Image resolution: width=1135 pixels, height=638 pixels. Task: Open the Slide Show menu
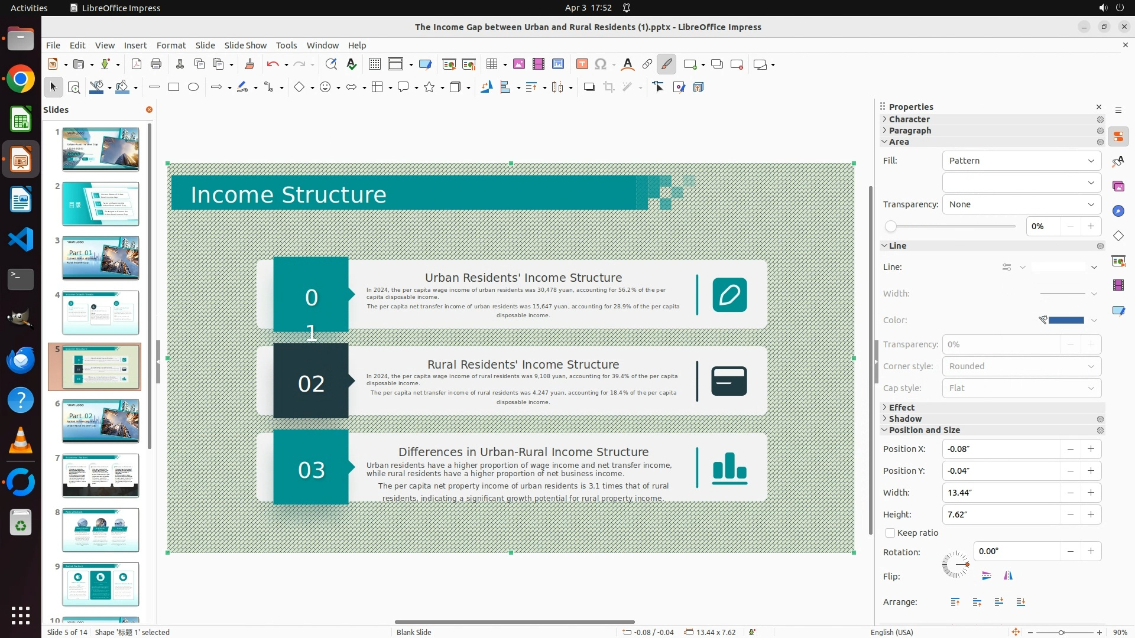pyautogui.click(x=245, y=45)
